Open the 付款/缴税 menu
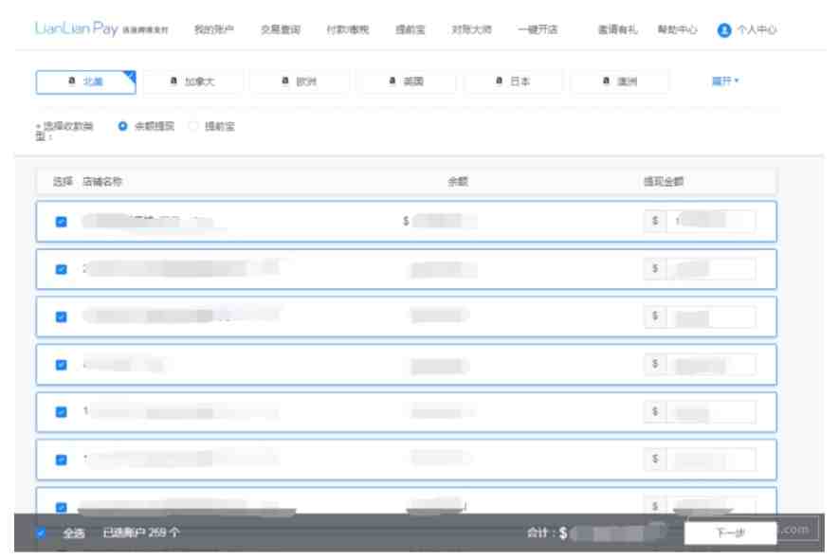 [348, 29]
